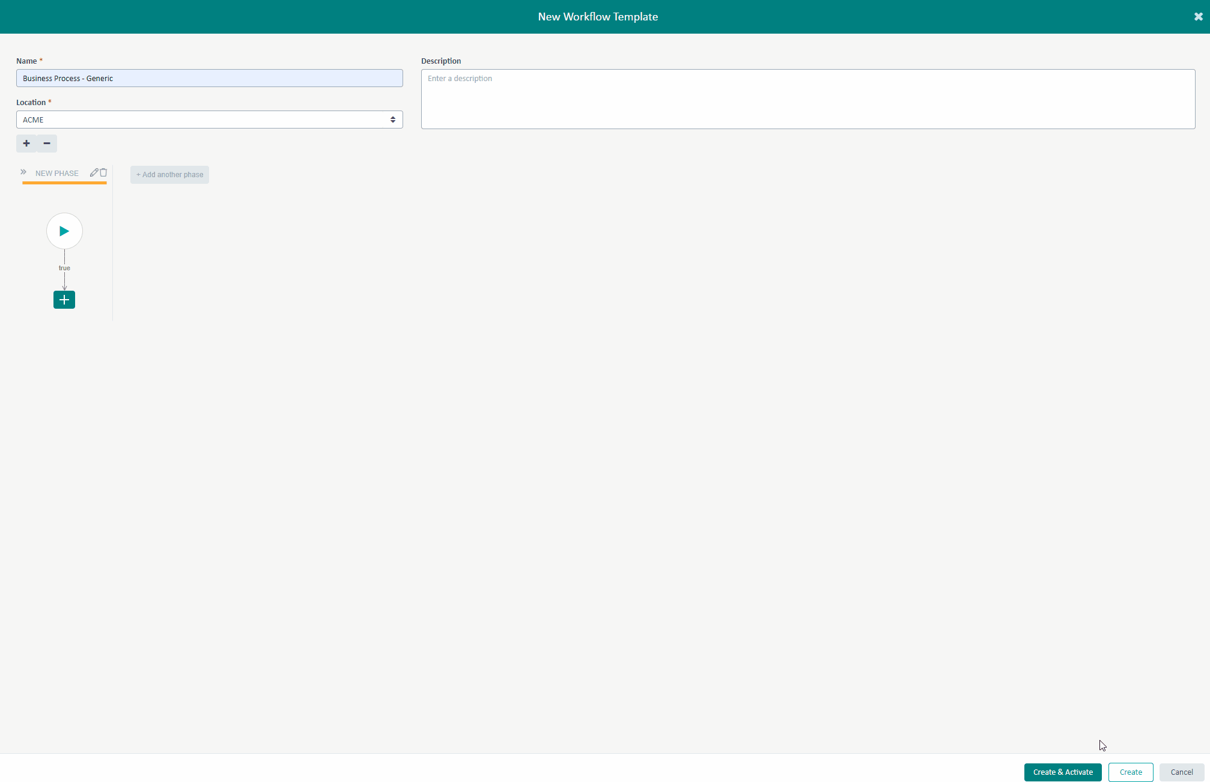Edit the workflow Name field
Image resolution: width=1210 pixels, height=782 pixels.
(x=210, y=78)
